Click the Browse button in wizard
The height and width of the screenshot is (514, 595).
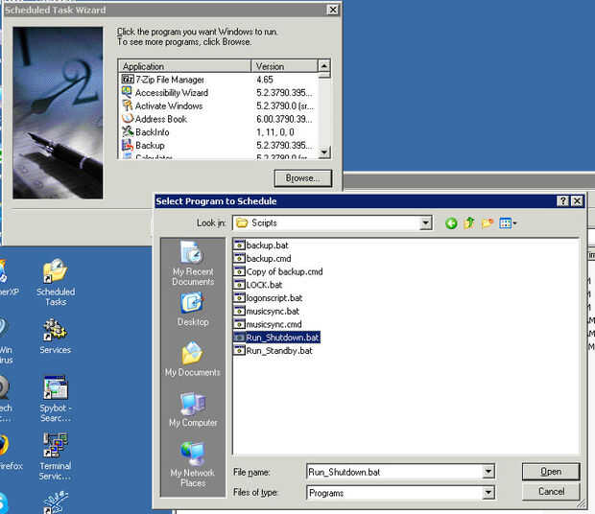(x=303, y=178)
